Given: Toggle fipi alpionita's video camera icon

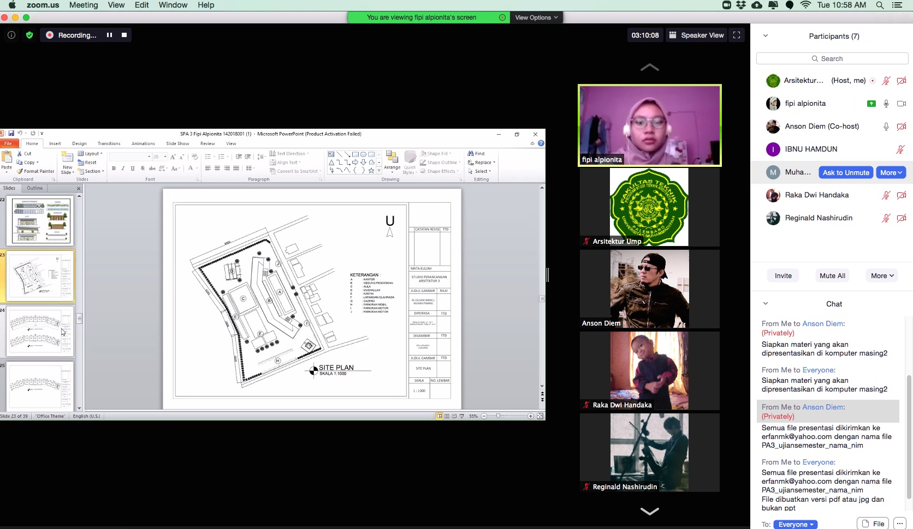Looking at the screenshot, I should coord(902,104).
